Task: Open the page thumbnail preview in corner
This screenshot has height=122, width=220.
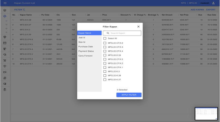Action: pyautogui.click(x=206, y=113)
